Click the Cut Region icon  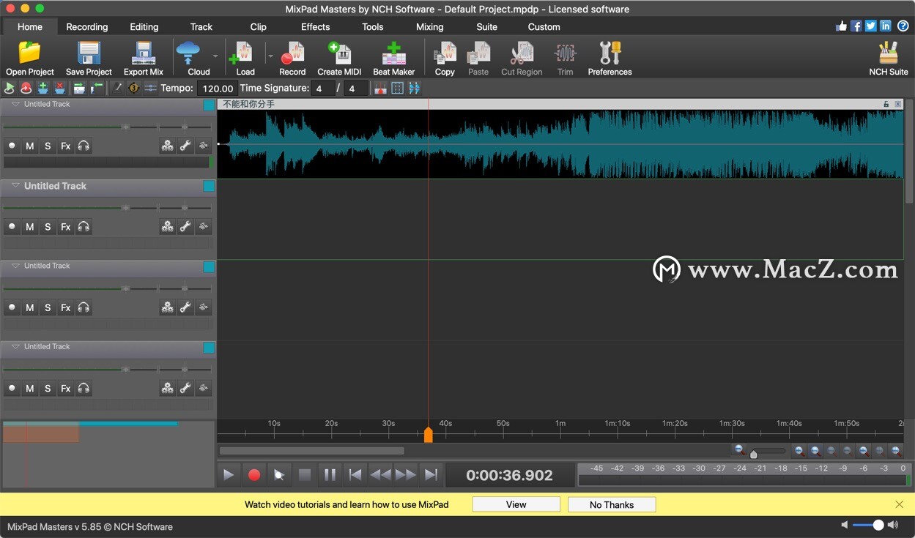pos(521,58)
